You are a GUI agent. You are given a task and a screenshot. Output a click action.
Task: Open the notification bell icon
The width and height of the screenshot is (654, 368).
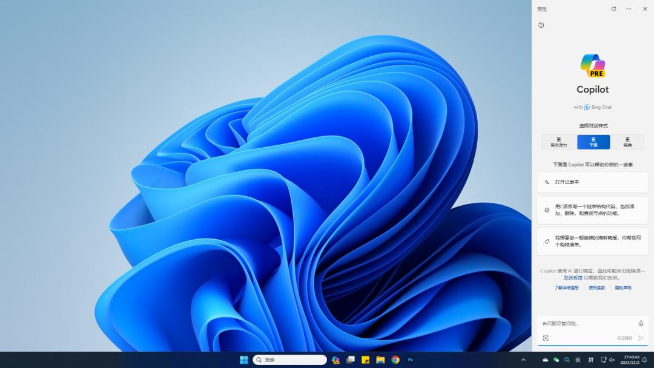(645, 360)
